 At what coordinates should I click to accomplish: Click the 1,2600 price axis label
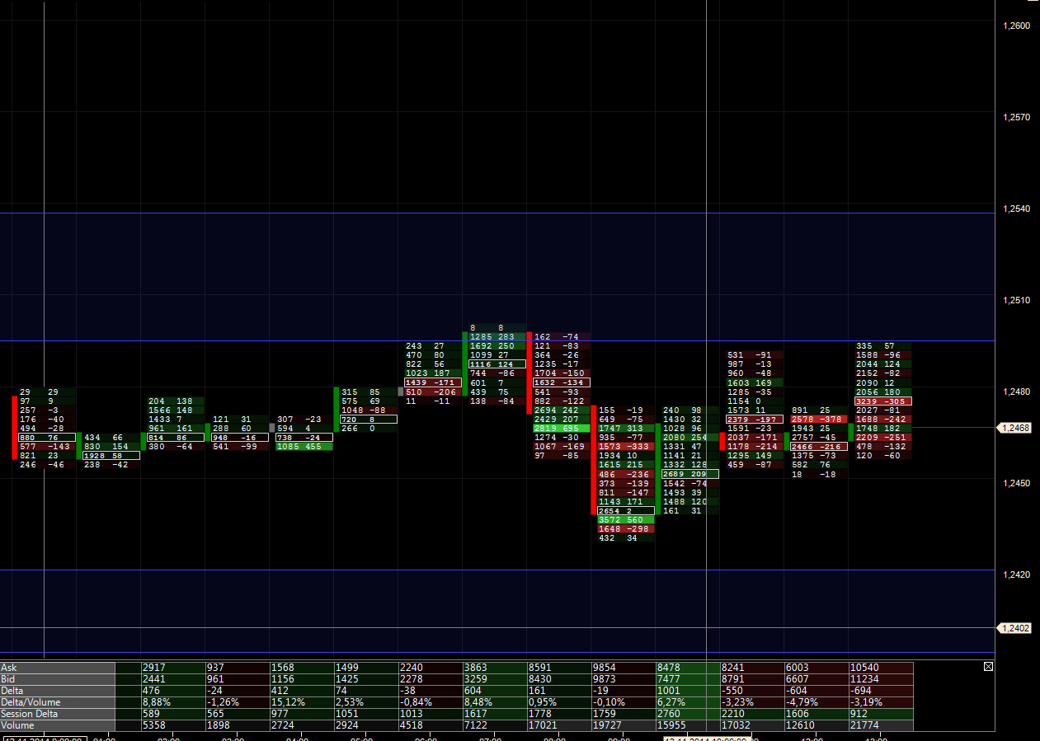[x=1016, y=26]
